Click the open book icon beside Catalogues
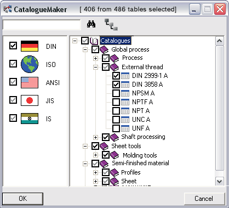Image resolution: width=229 pixels, height=208 pixels. [x=94, y=41]
